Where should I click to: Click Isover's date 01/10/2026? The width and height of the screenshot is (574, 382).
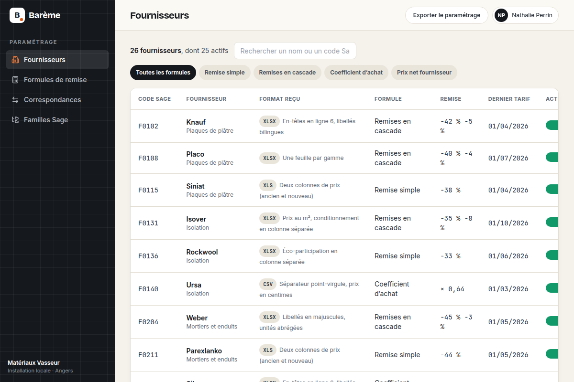(x=508, y=223)
